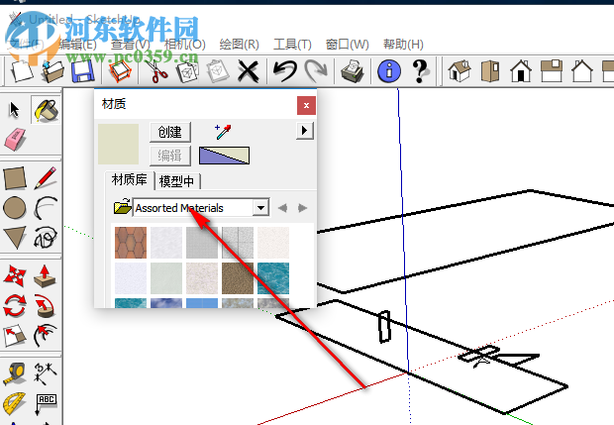614x425 pixels.
Task: Click the current material preview swatch
Action: (x=118, y=145)
